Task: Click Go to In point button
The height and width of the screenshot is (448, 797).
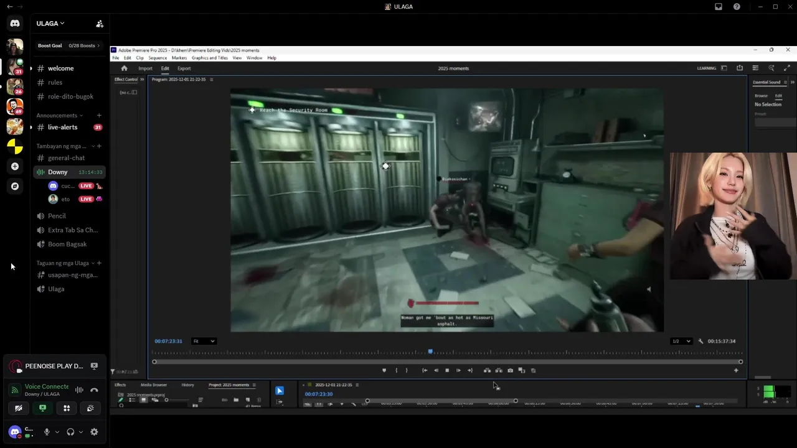Action: tap(425, 370)
